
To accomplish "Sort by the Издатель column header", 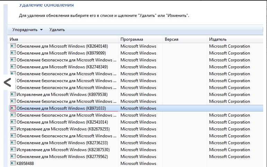I will tap(218, 39).
